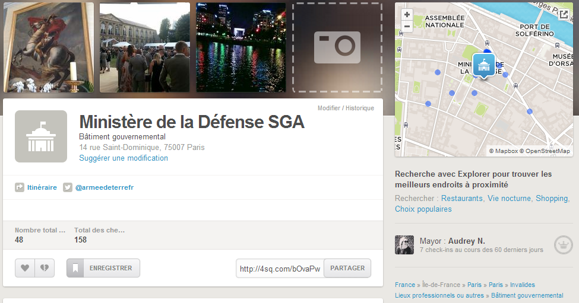Search nearby Shopping
Screen dimensions: 579x303
(x=552, y=198)
